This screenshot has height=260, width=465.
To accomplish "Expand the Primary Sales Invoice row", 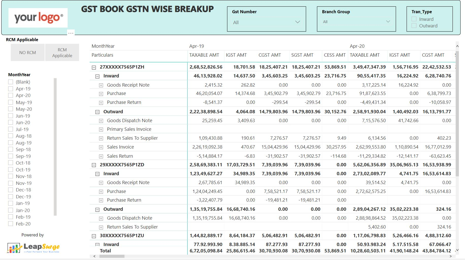I will click(101, 129).
